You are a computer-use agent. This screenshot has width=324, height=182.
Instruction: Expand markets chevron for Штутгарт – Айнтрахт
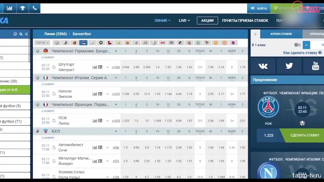pyautogui.click(x=107, y=67)
